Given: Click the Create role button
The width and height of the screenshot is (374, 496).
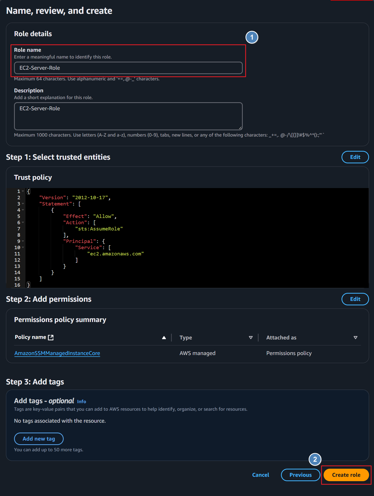Looking at the screenshot, I should (x=346, y=475).
